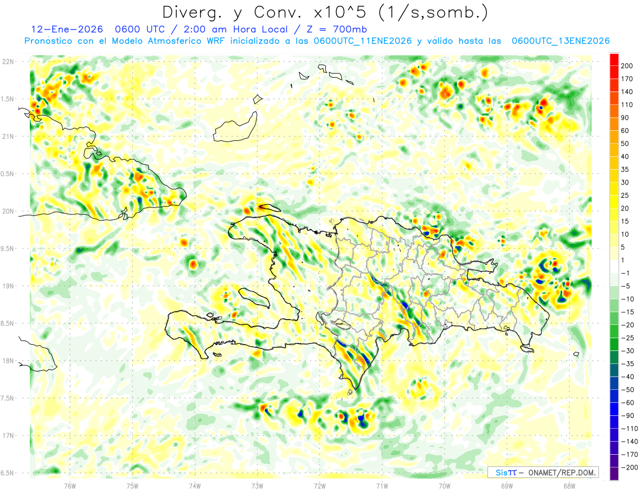Click the white swatch between 1 and -1
Screen dimensions: 639x493
pos(614,266)
